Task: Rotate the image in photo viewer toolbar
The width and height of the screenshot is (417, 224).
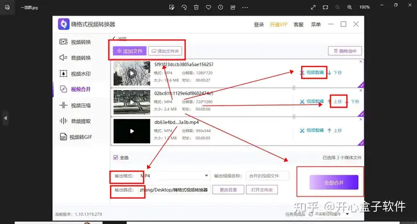Action: click(x=184, y=7)
